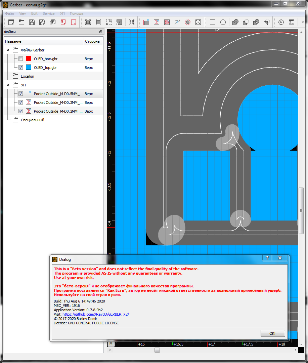Click the canvas scroll-right arrow
The height and width of the screenshot is (363, 308).
[296, 350]
